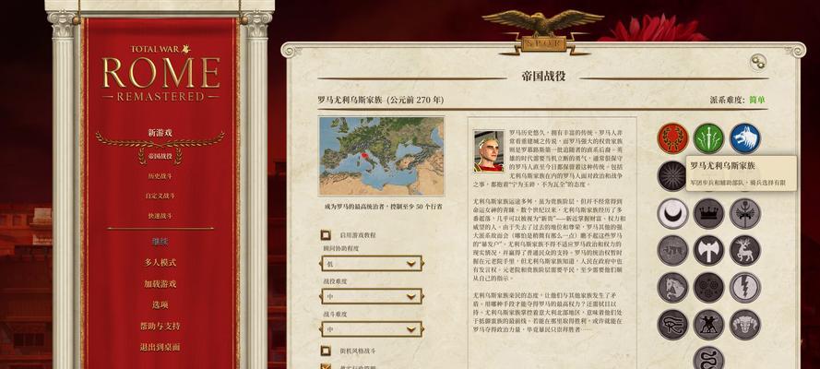Select the crescent moon faction emblem

672,213
